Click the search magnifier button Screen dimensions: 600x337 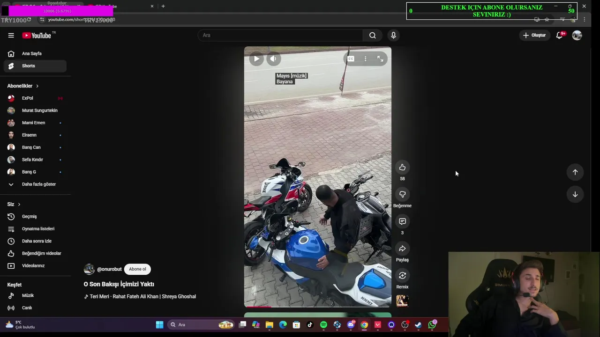point(372,35)
